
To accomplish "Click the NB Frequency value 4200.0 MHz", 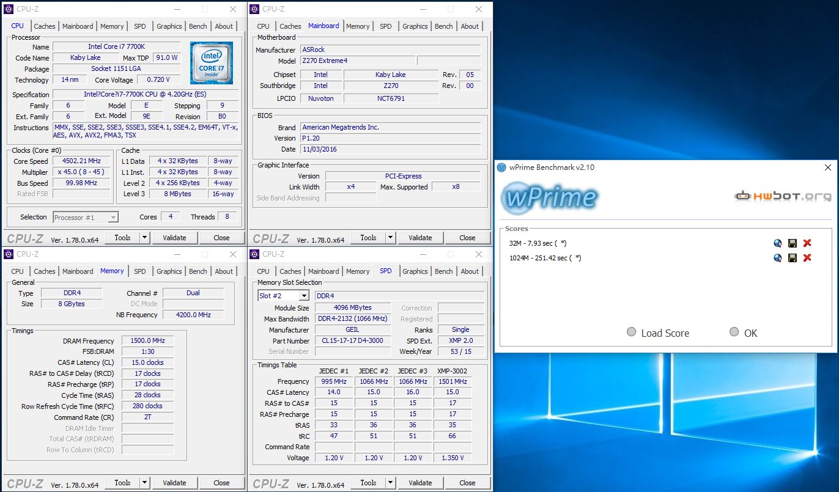I will click(x=193, y=315).
